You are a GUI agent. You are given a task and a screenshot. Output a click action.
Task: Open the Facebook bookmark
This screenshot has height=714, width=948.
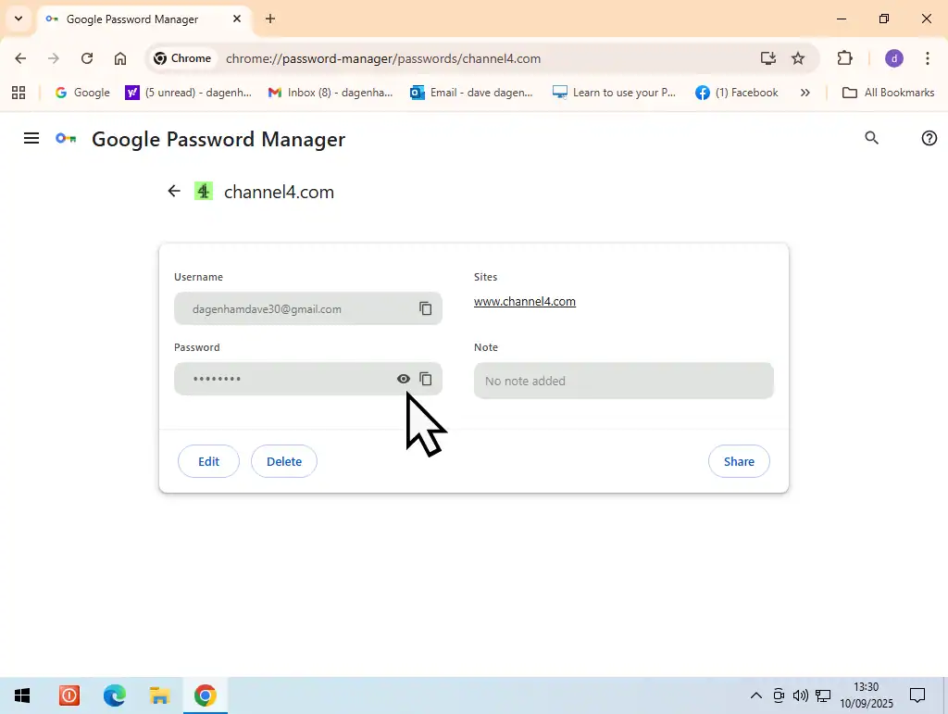737,93
